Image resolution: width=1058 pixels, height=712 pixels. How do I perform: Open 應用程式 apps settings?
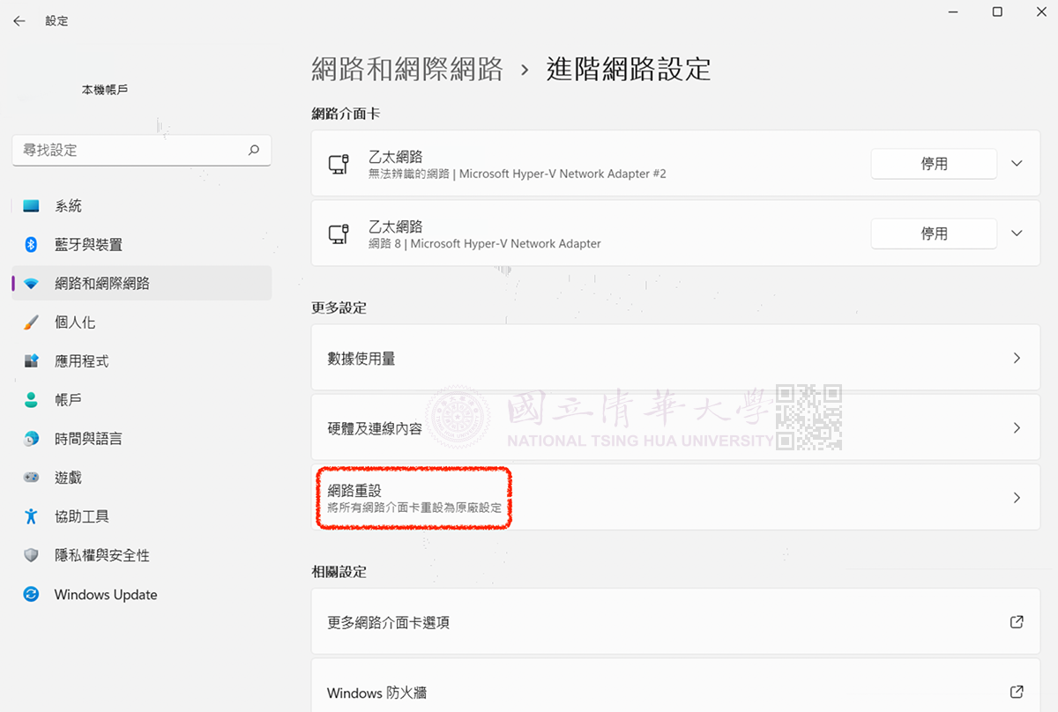point(81,361)
